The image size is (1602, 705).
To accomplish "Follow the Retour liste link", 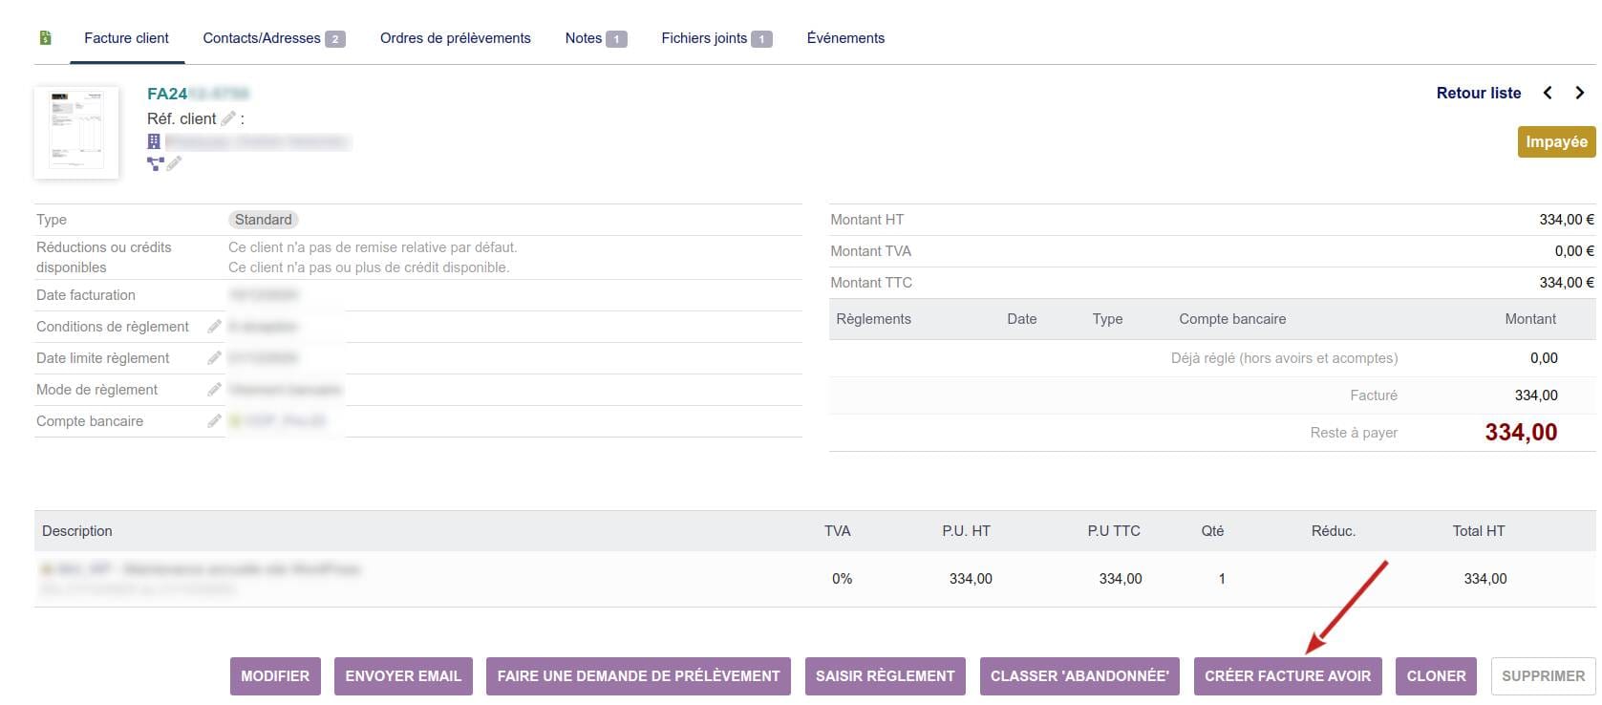I will point(1478,93).
